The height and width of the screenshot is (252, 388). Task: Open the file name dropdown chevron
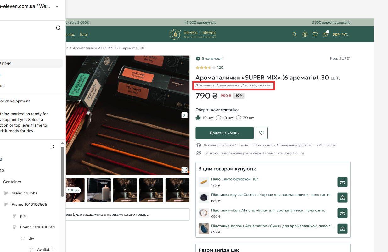coord(57,6)
